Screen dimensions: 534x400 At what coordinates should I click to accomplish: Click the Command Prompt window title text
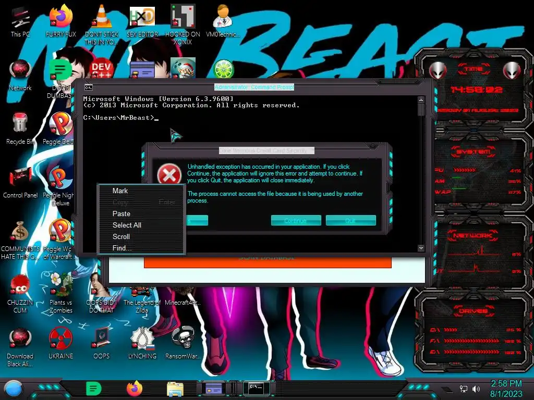(254, 87)
